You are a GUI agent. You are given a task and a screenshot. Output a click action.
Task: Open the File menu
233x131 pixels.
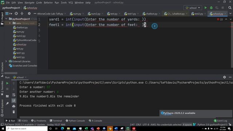click(8, 3)
